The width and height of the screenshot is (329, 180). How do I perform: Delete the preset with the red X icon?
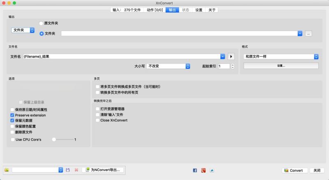(76, 170)
